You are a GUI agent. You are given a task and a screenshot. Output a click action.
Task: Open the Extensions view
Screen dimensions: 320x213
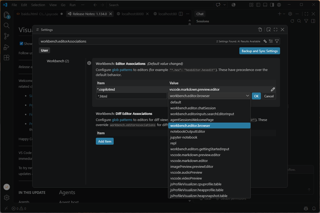click(x=6, y=58)
